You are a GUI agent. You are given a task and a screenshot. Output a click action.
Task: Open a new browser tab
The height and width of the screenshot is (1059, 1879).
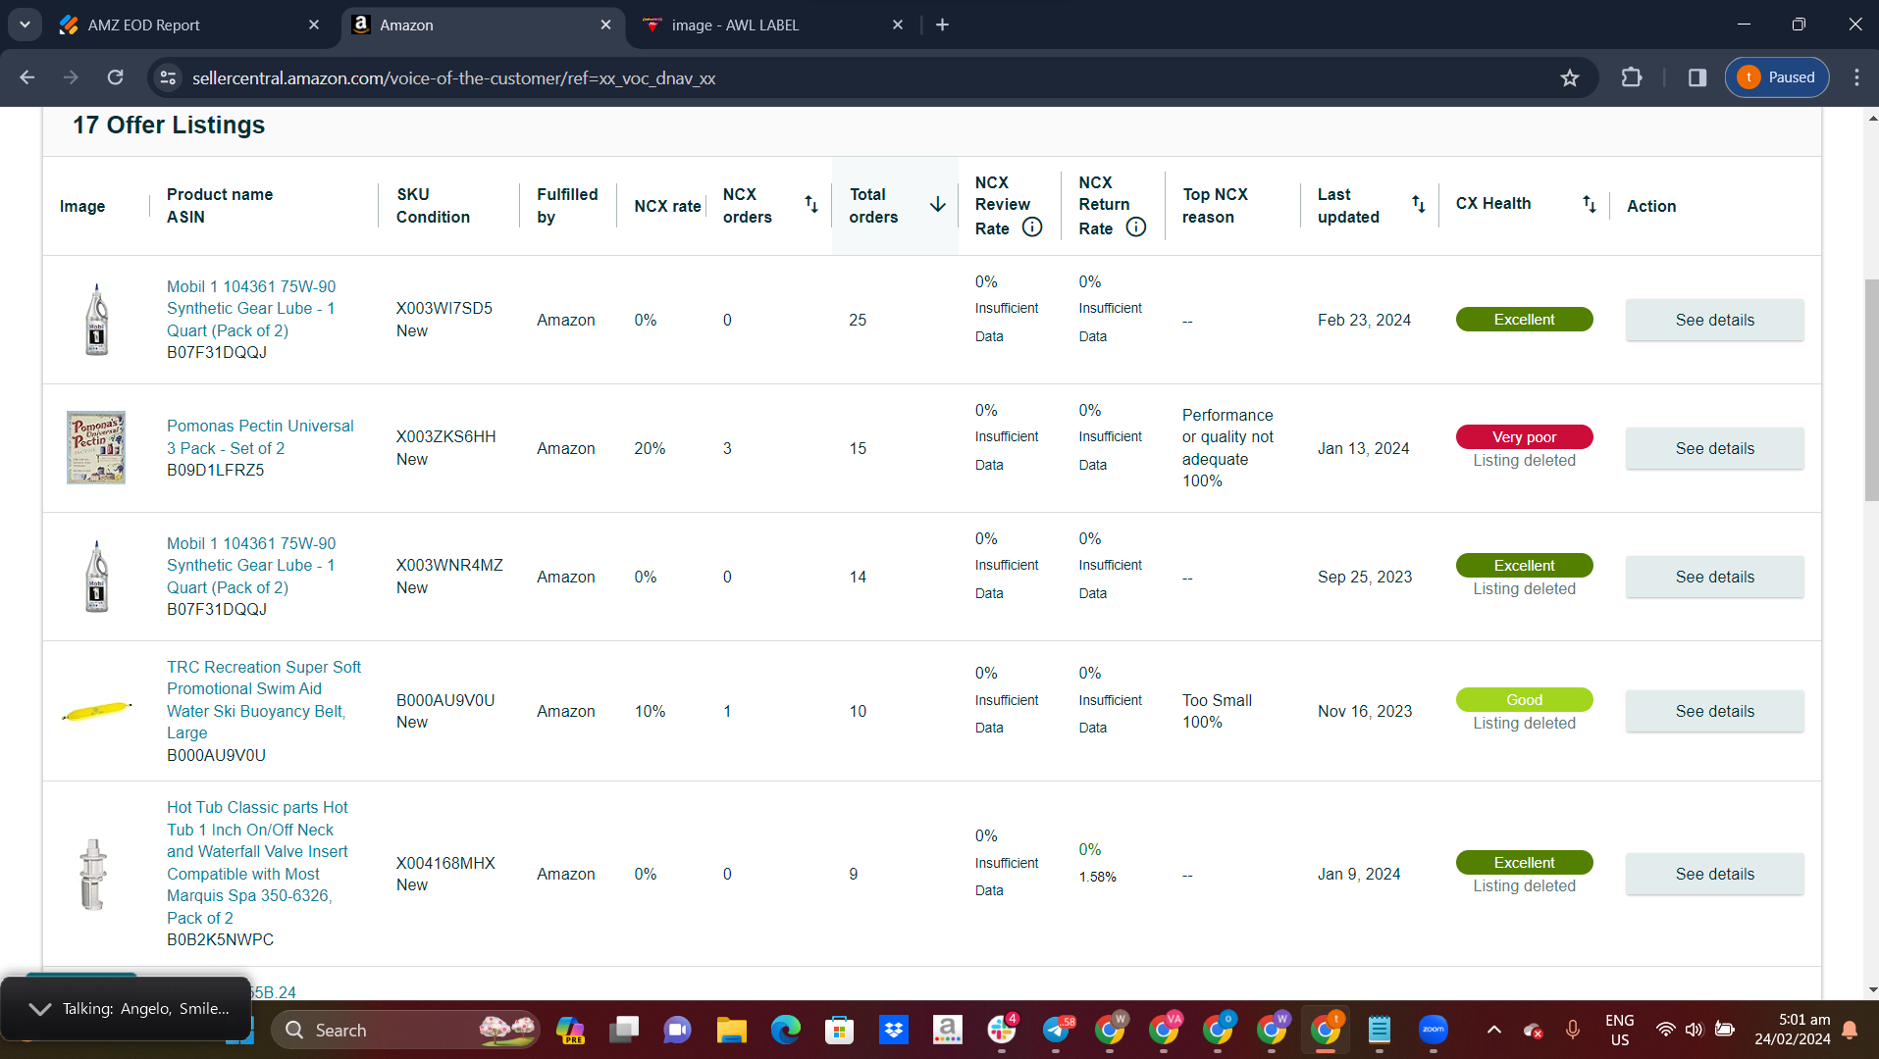[943, 25]
